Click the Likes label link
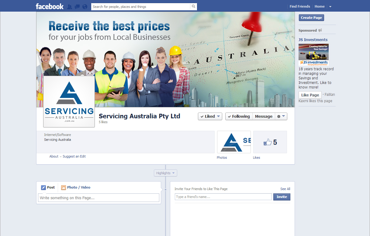370x236 pixels. tap(257, 158)
